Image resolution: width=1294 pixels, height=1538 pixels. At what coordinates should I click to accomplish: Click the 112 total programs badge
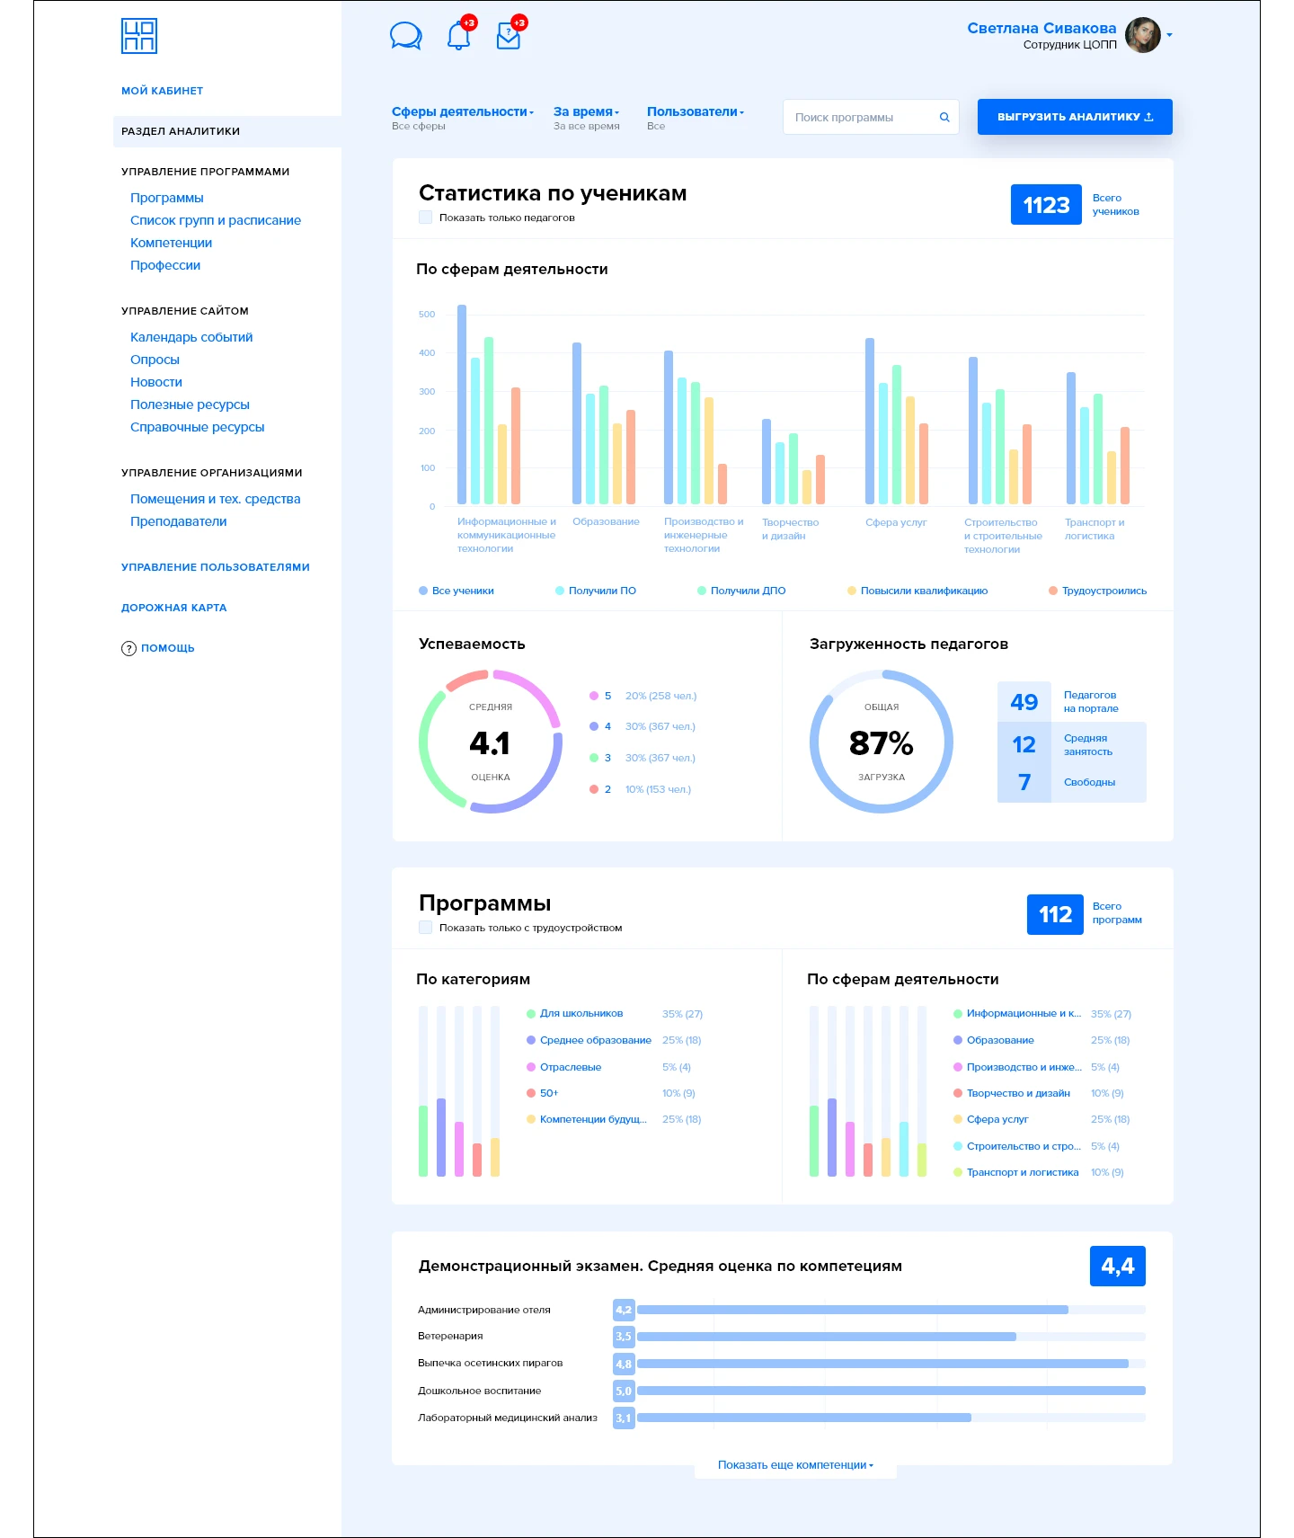click(1055, 914)
